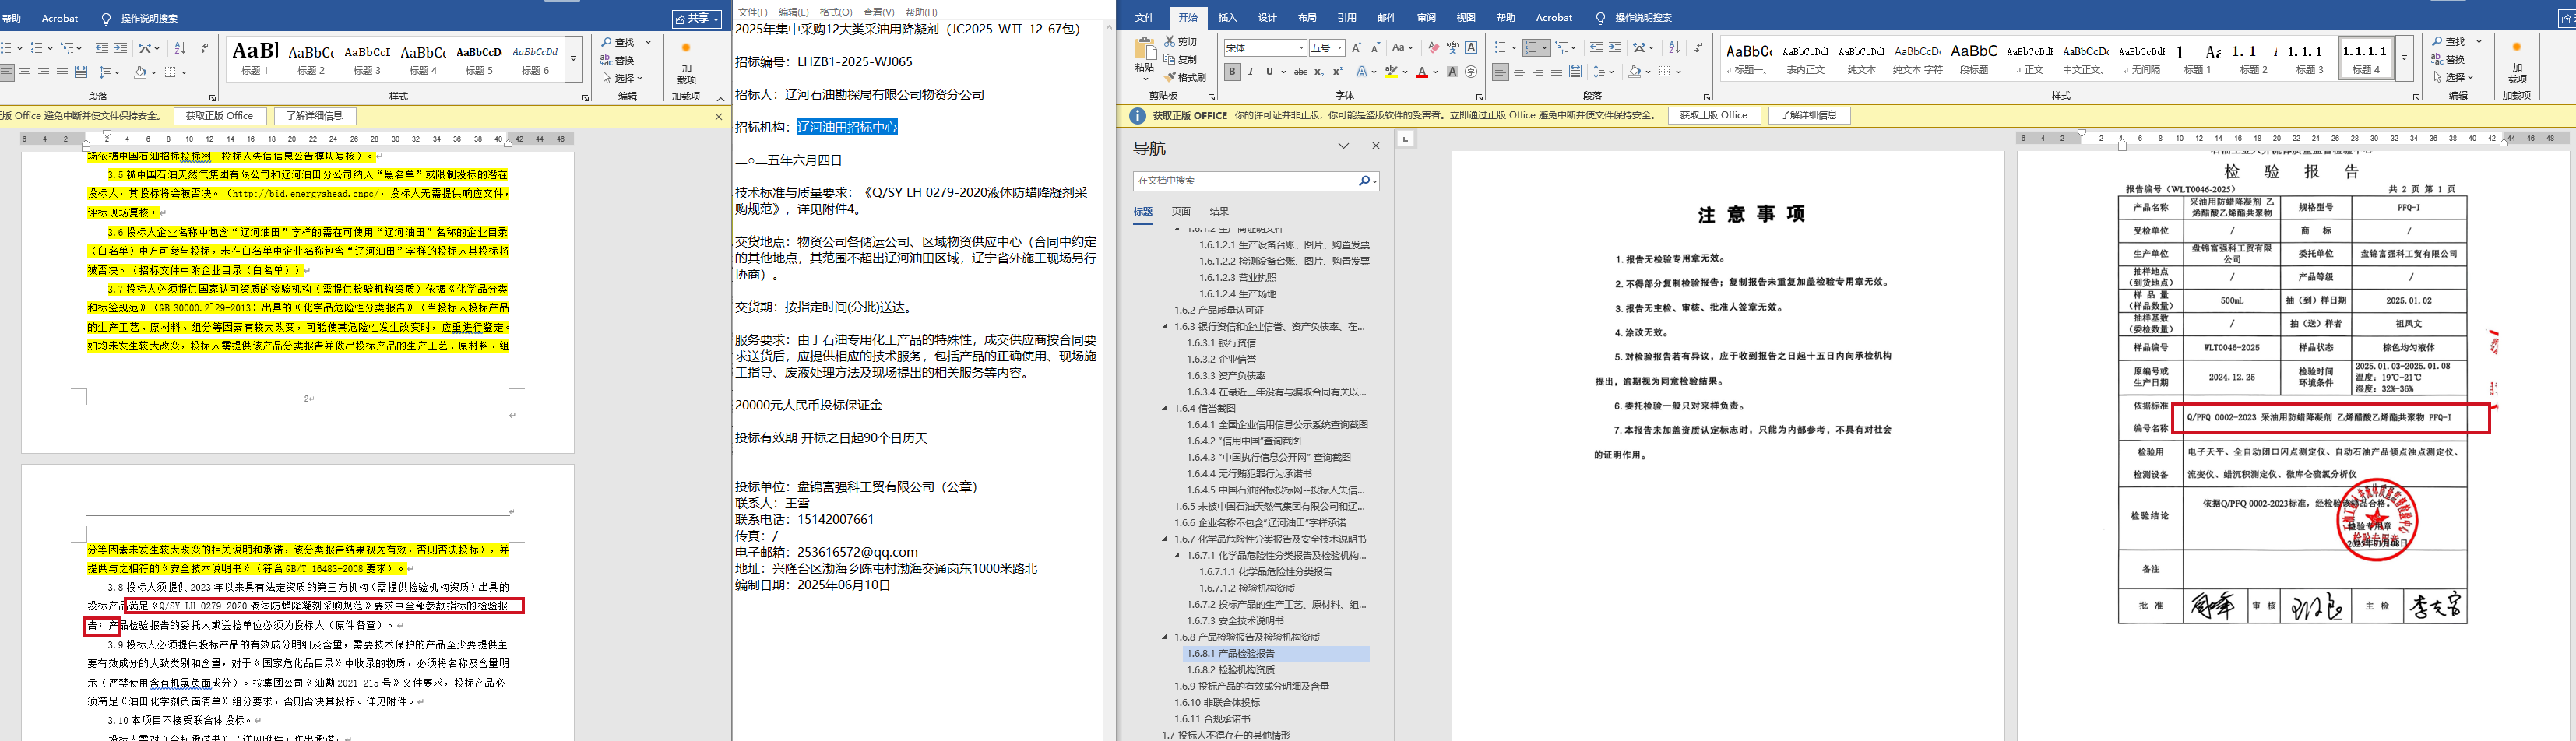Image resolution: width=2576 pixels, height=741 pixels.
Task: Click the Clear All Formatting eraser icon
Action: [x=1433, y=47]
